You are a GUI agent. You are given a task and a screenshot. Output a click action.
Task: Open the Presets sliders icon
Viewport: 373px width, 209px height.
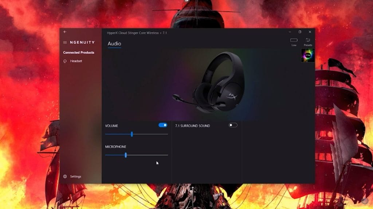[308, 40]
